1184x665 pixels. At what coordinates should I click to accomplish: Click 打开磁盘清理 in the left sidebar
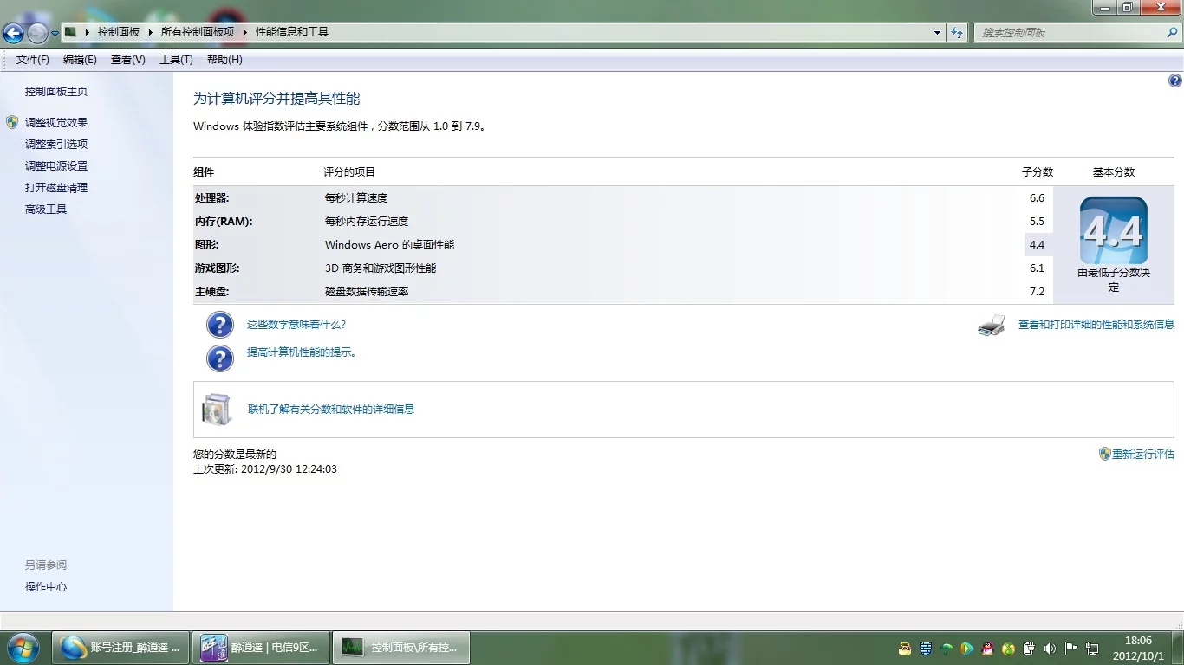pos(56,188)
